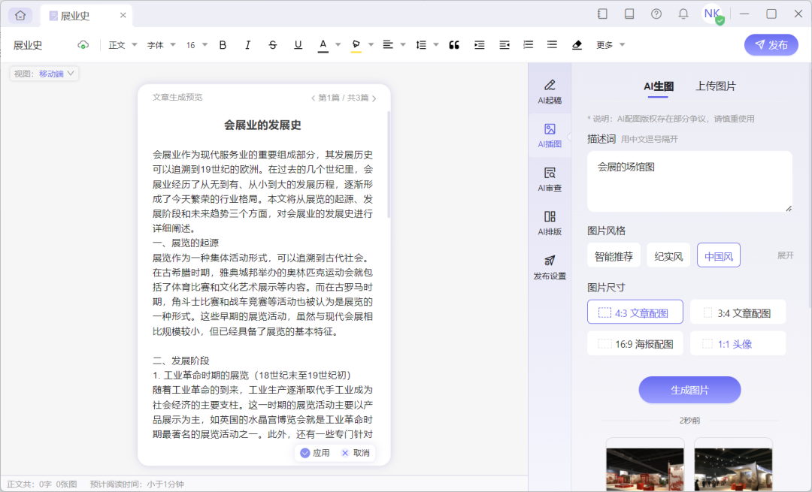
Task: Click the line spacing icon
Action: (x=421, y=45)
